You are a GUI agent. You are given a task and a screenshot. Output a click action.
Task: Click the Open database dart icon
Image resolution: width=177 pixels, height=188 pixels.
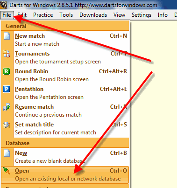tap(7, 171)
